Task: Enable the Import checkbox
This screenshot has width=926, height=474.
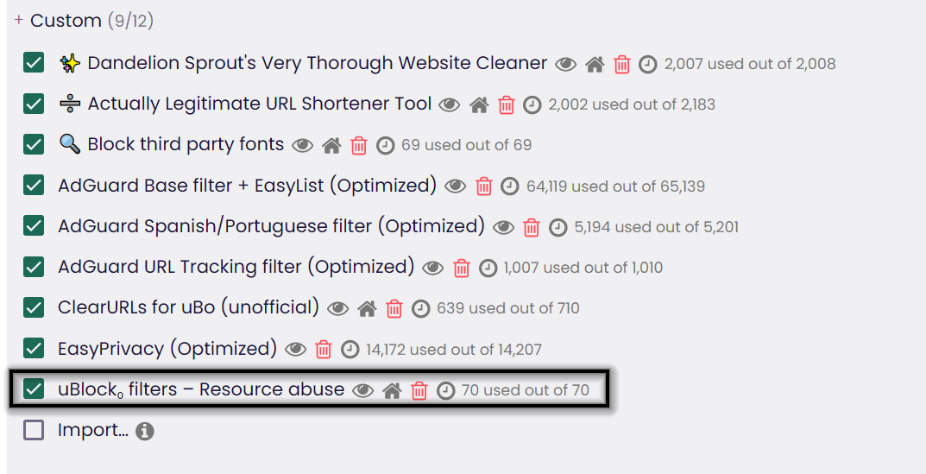Action: 34,430
